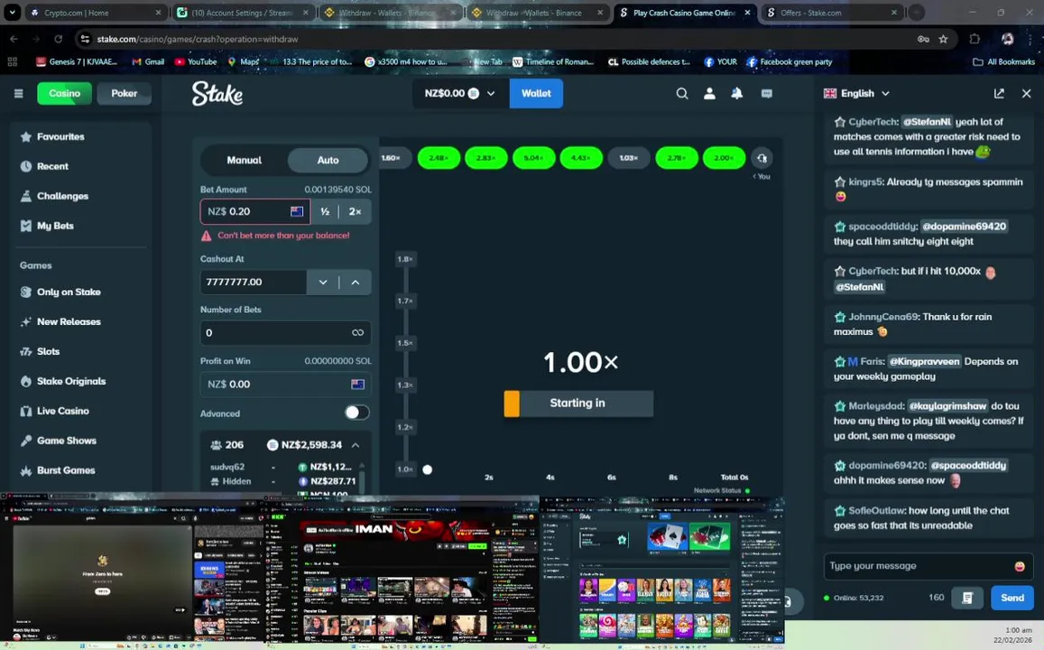Viewport: 1044px width, 650px height.
Task: Open the 2.48× crash result
Action: [x=439, y=158]
